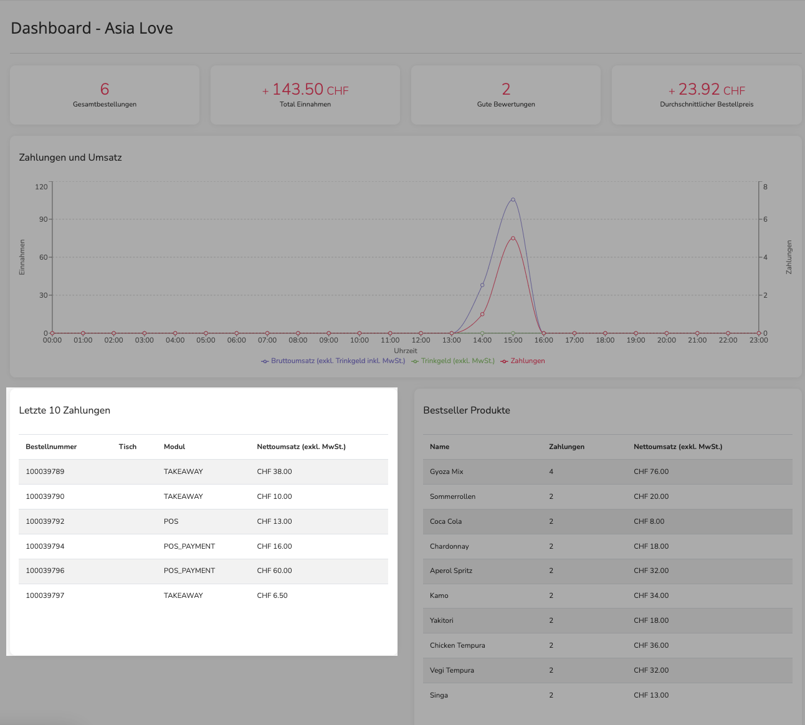Click the Bruttoumsatz data point at 15:00
The height and width of the screenshot is (725, 805).
point(513,200)
